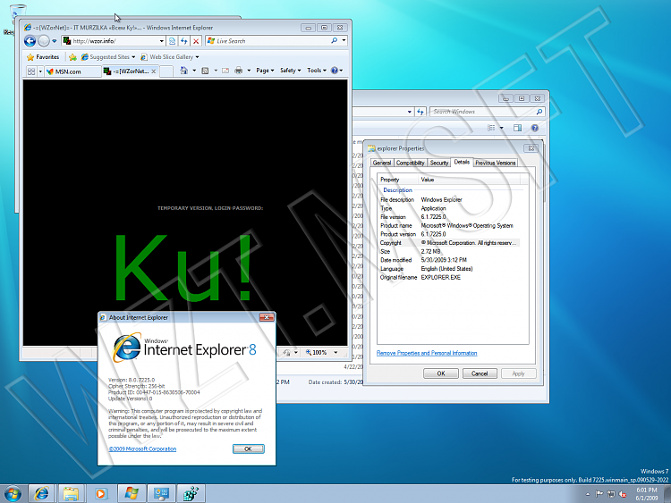The image size is (671, 503).
Task: Select the Date modified property row
Action: click(449, 260)
